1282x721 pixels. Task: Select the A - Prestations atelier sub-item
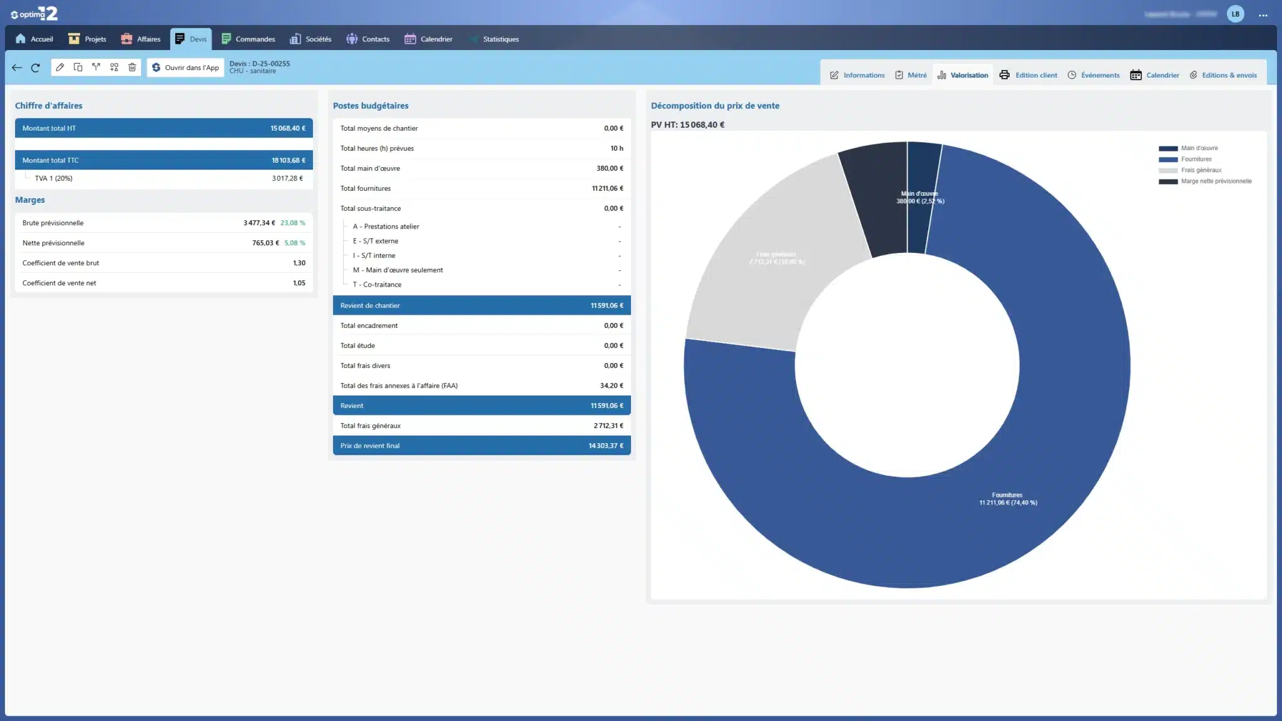pyautogui.click(x=386, y=227)
